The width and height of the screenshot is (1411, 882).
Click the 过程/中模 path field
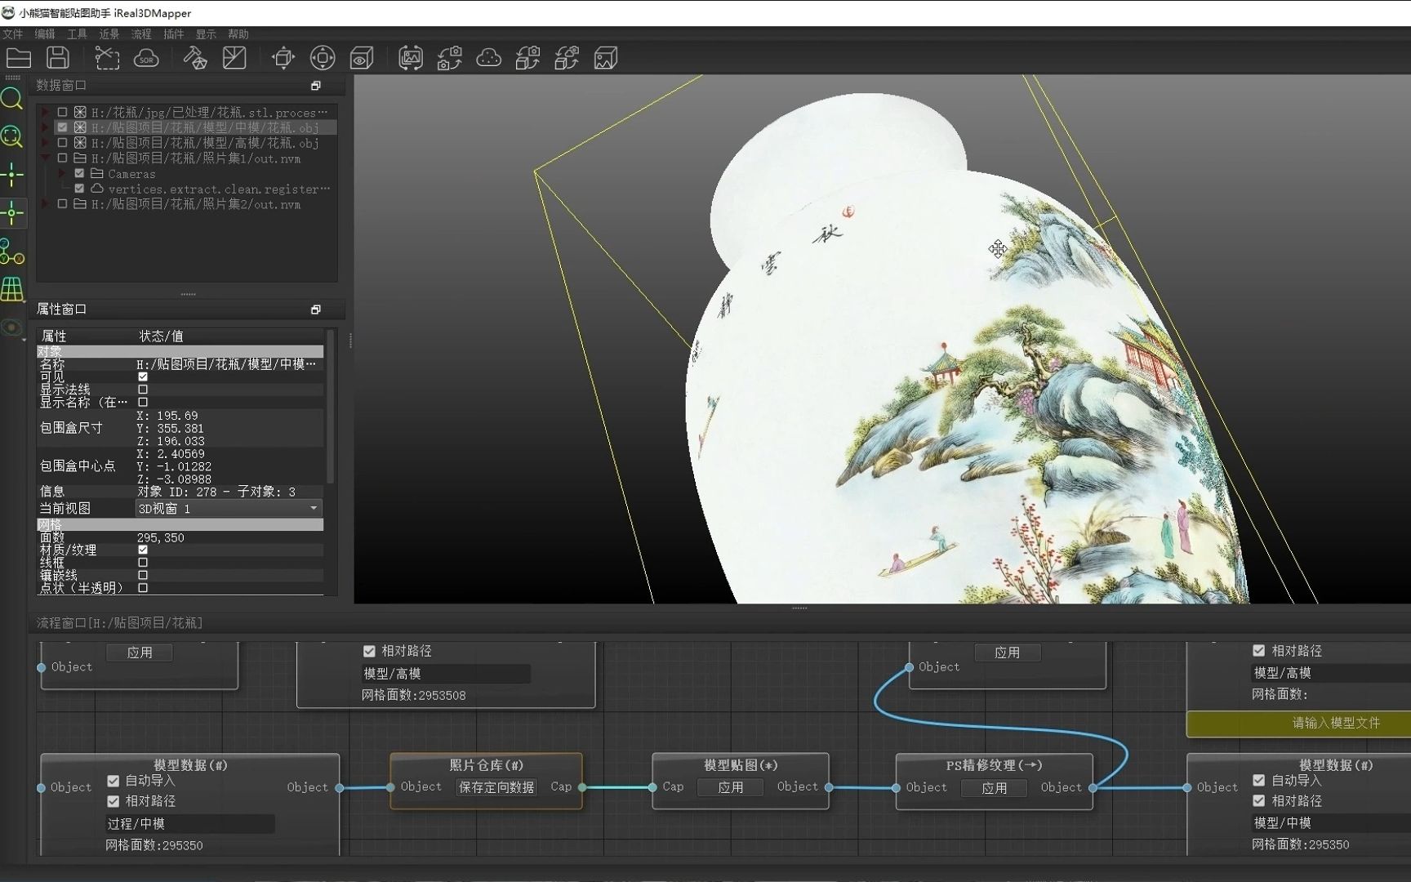190,824
